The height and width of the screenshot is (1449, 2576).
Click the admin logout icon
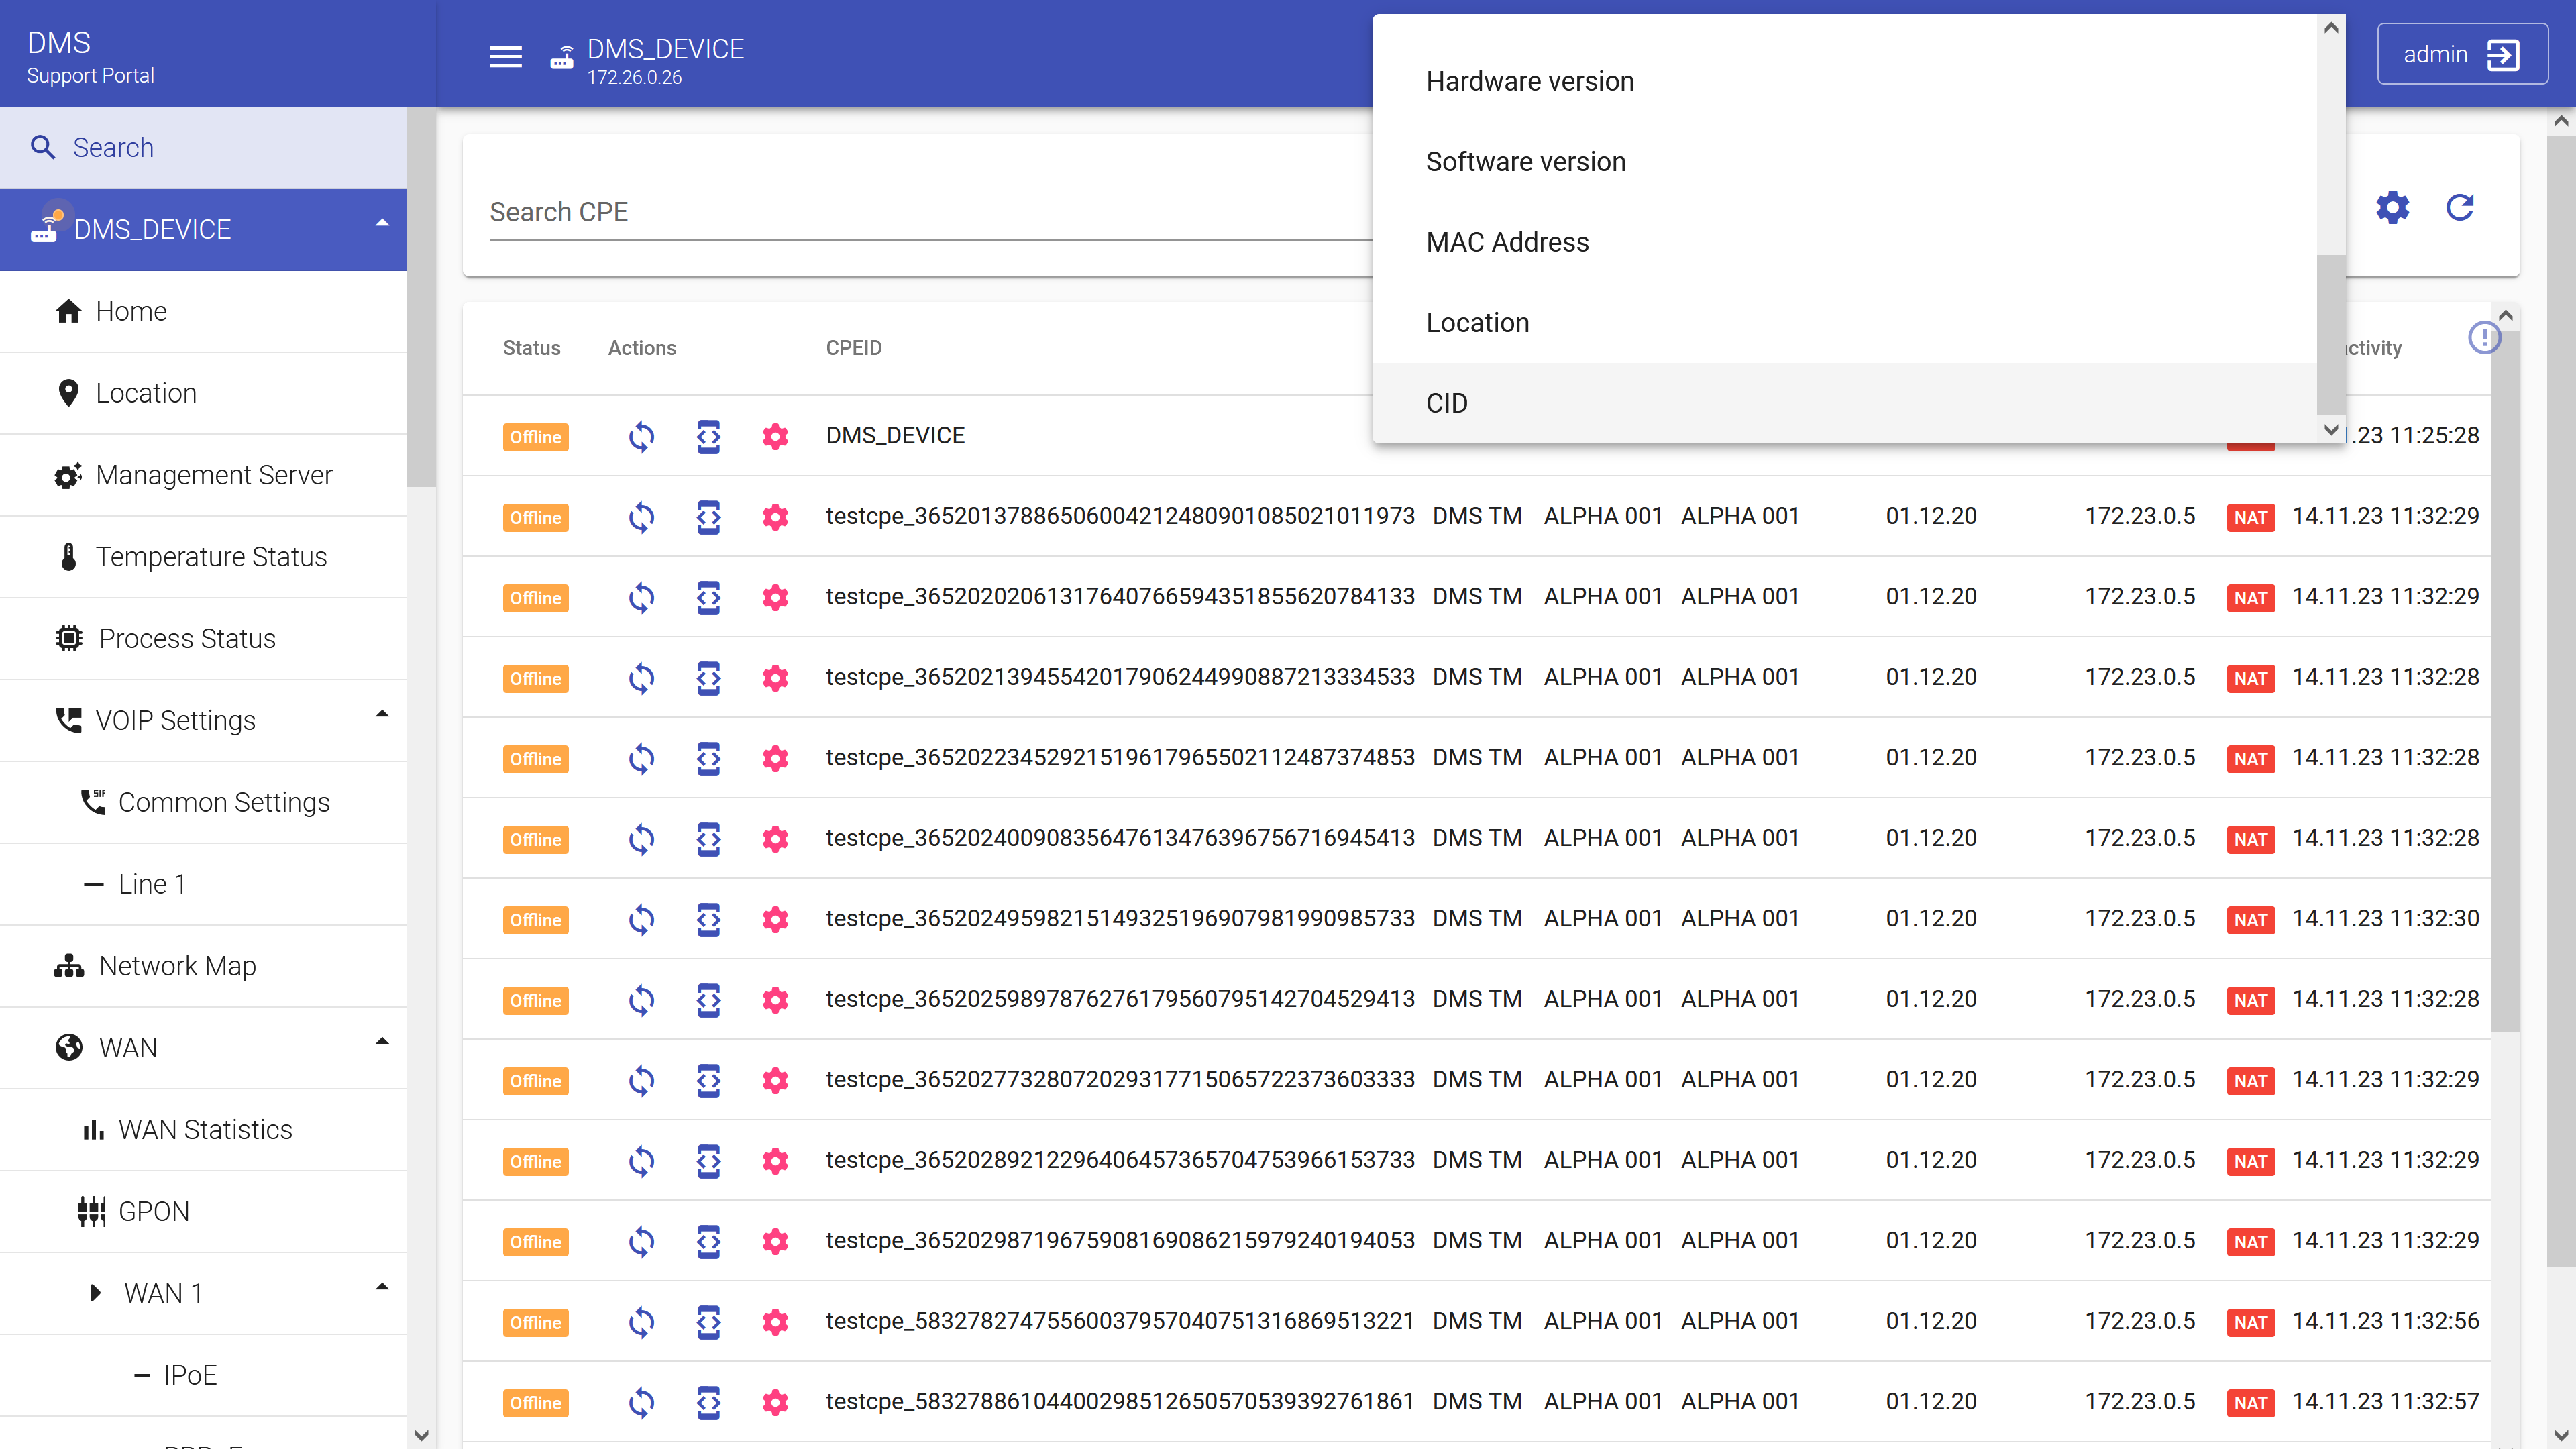coord(2502,55)
